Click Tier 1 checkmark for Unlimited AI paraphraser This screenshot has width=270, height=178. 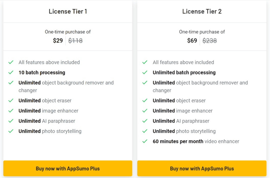[11, 121]
